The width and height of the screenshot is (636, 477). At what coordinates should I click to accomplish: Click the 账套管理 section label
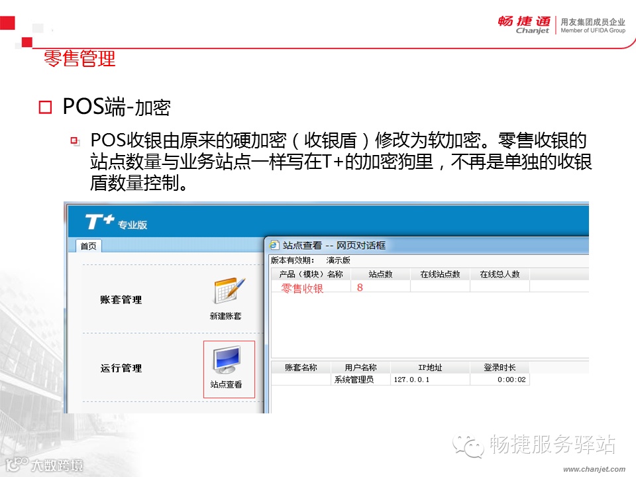[121, 299]
